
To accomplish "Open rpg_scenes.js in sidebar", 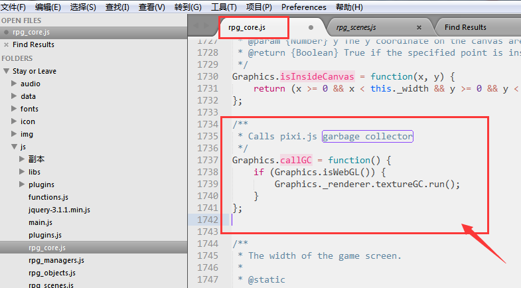I will (51, 285).
